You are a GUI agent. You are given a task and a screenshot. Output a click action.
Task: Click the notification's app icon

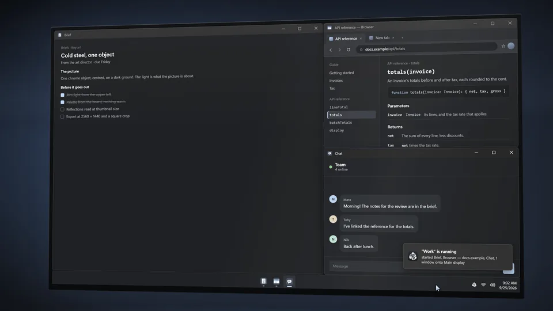click(x=412, y=256)
